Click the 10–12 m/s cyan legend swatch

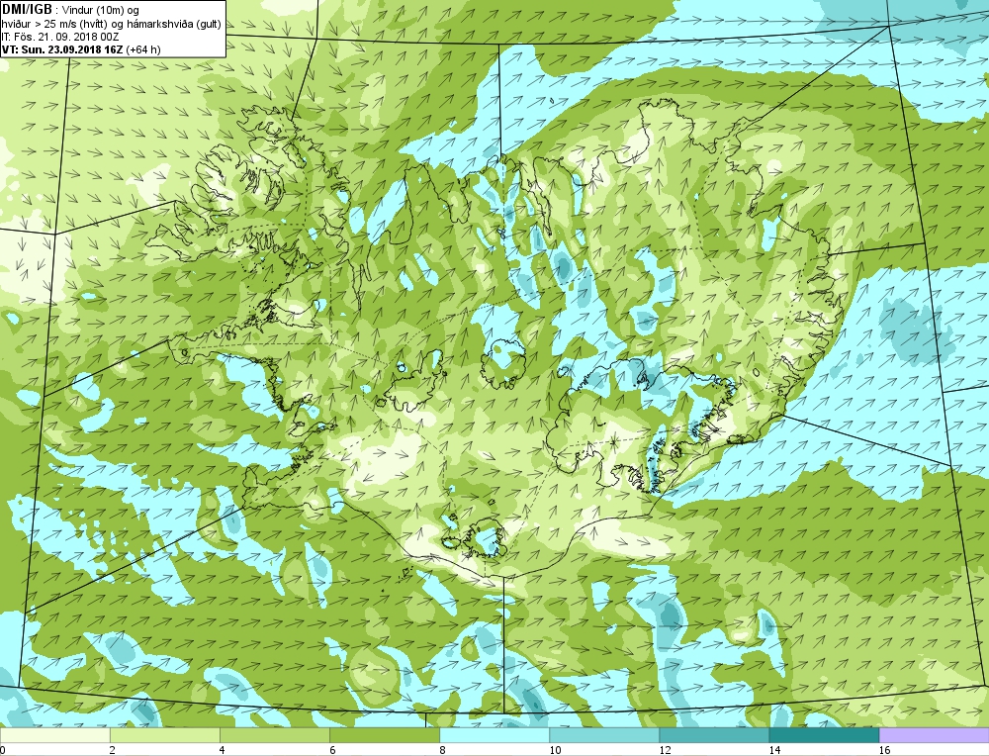tap(604, 736)
